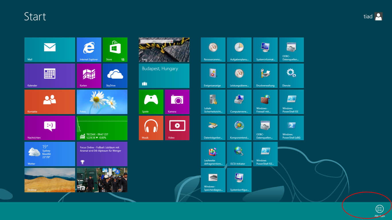Launch the iSCSI-Initiator tile
Viewport: 392px width, 220px height.
click(x=239, y=154)
